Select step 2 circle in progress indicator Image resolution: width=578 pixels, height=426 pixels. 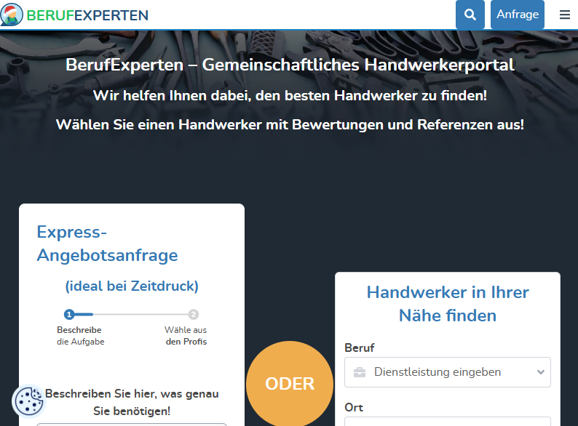point(193,315)
